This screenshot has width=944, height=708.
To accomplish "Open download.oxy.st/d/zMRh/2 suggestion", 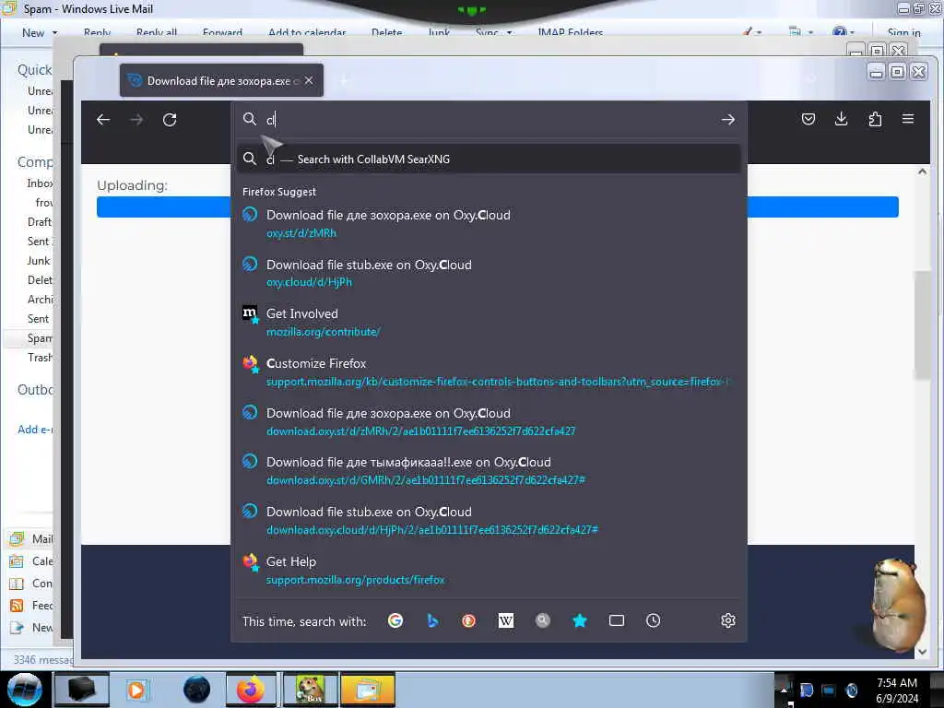I will pyautogui.click(x=489, y=421).
